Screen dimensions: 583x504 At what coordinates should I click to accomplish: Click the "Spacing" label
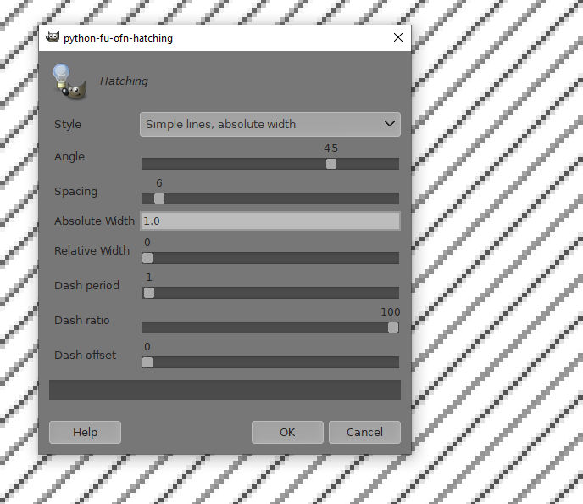[76, 192]
